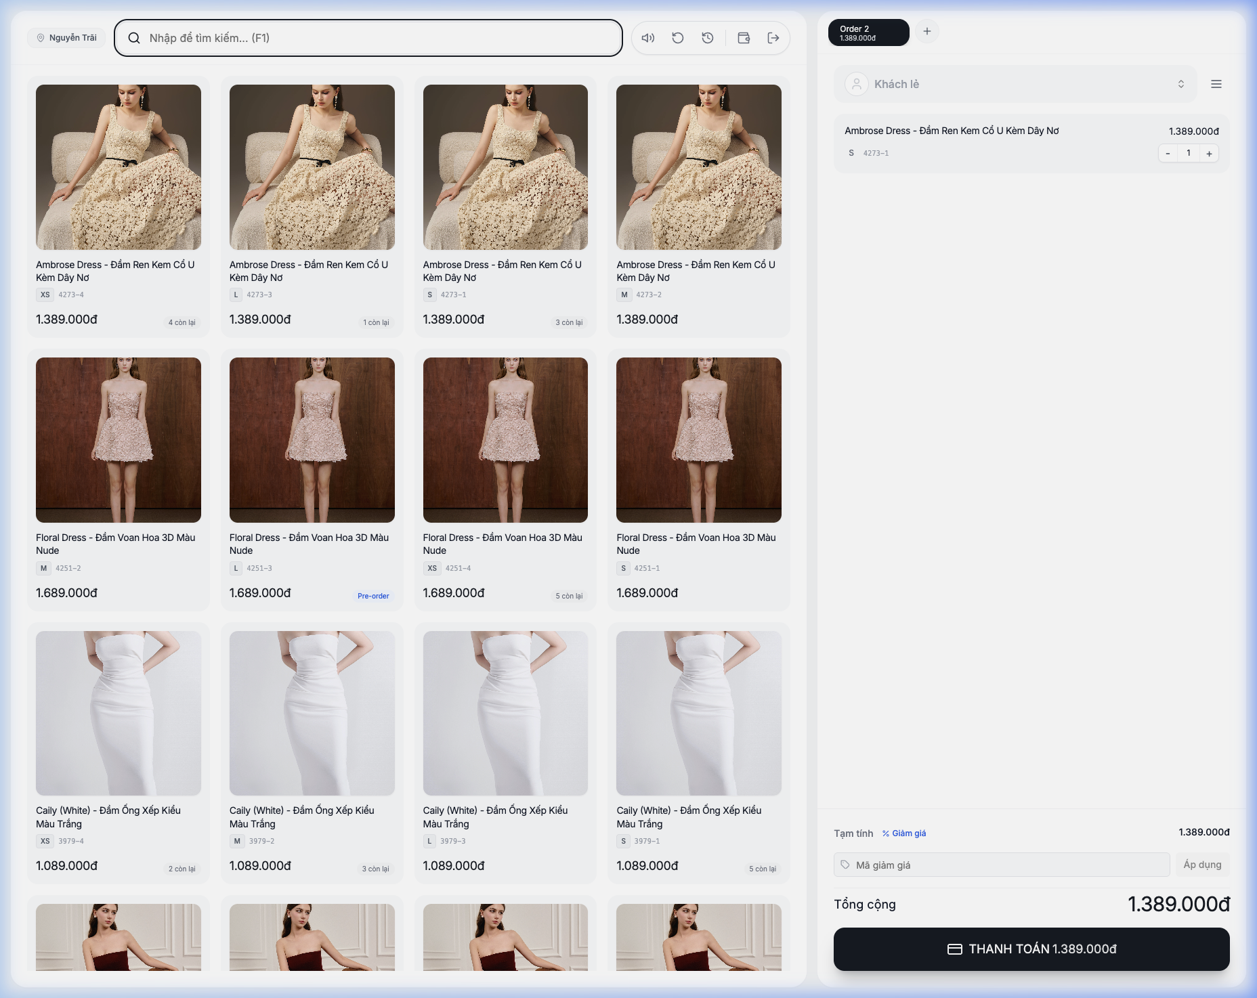Click '4 còn lại' stock label
This screenshot has height=998, width=1257.
click(182, 322)
